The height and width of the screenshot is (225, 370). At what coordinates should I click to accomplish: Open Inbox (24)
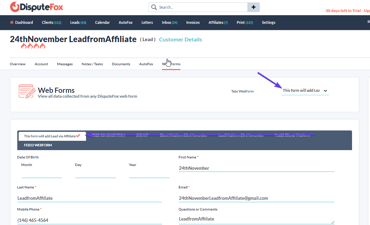coord(169,22)
